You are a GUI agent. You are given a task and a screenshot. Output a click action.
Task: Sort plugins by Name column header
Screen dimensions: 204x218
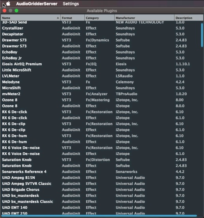pyautogui.click(x=31, y=18)
